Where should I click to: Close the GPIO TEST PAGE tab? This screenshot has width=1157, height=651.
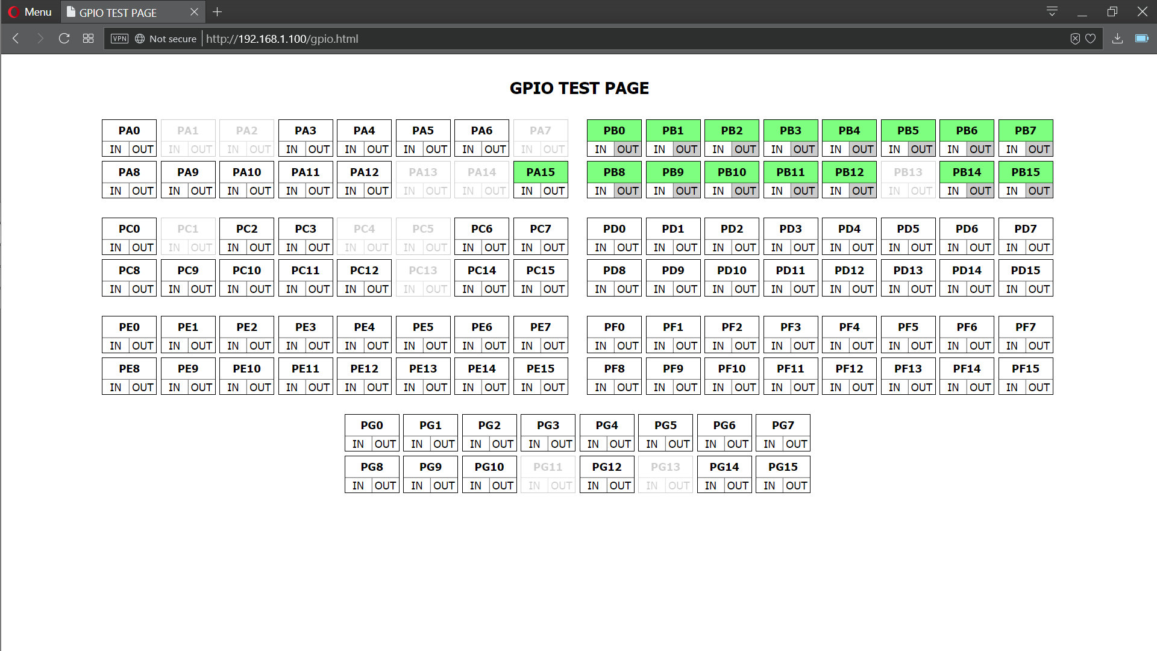tap(194, 12)
